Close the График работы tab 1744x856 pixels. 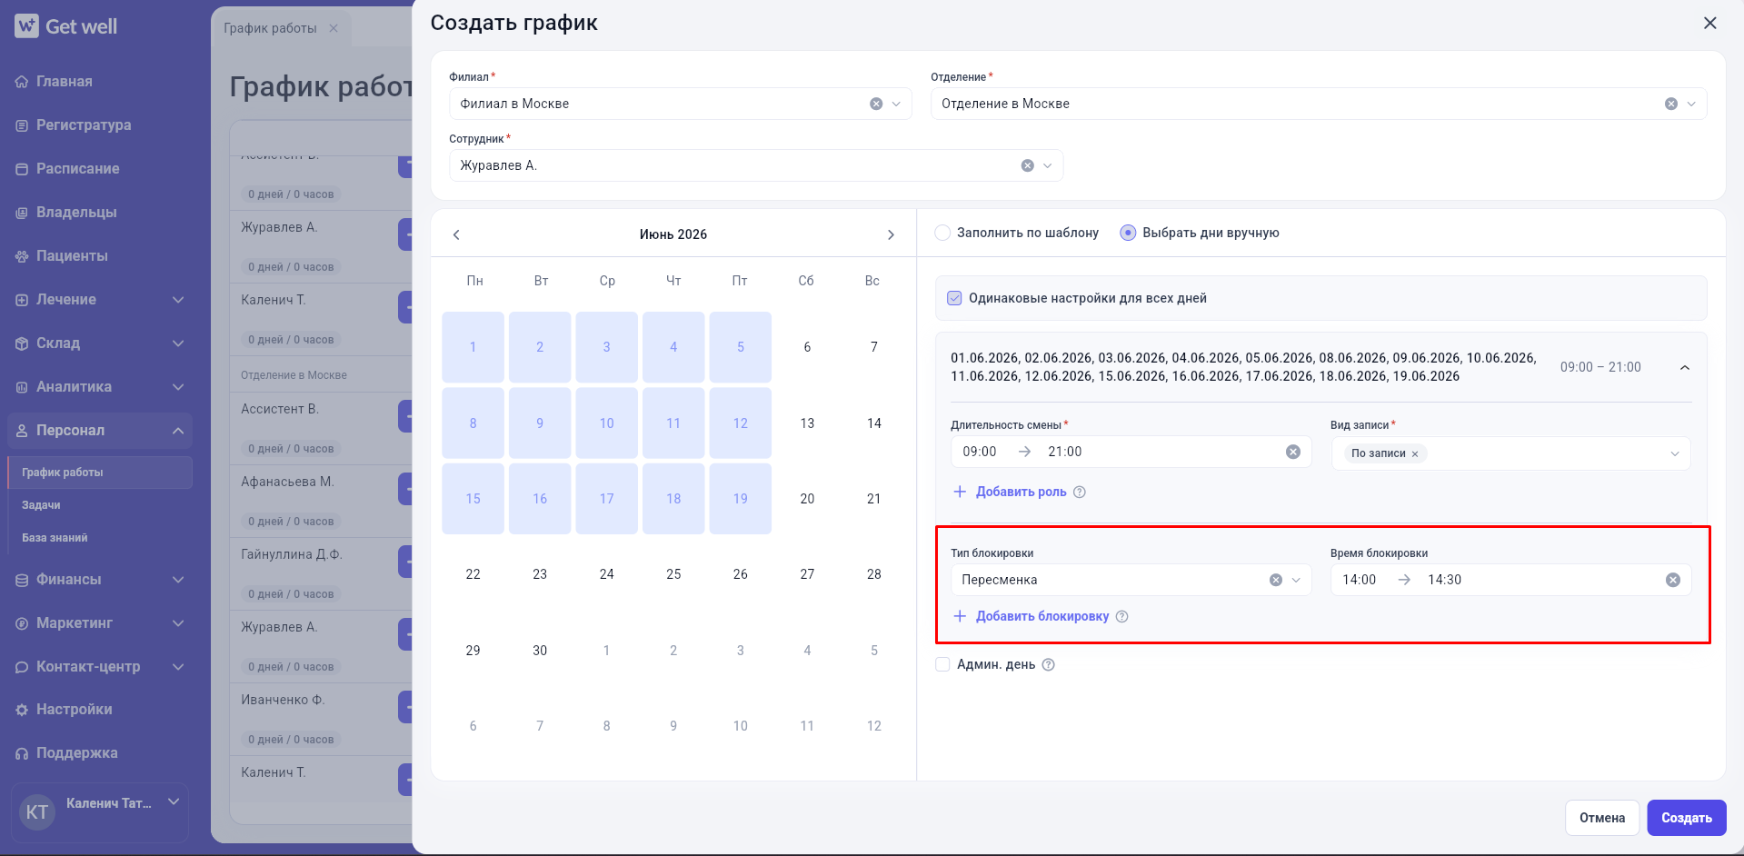point(334,28)
